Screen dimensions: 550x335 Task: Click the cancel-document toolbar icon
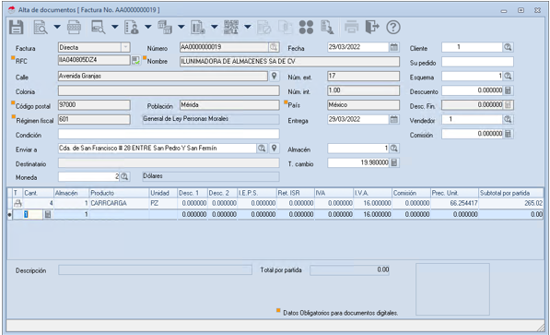click(264, 27)
